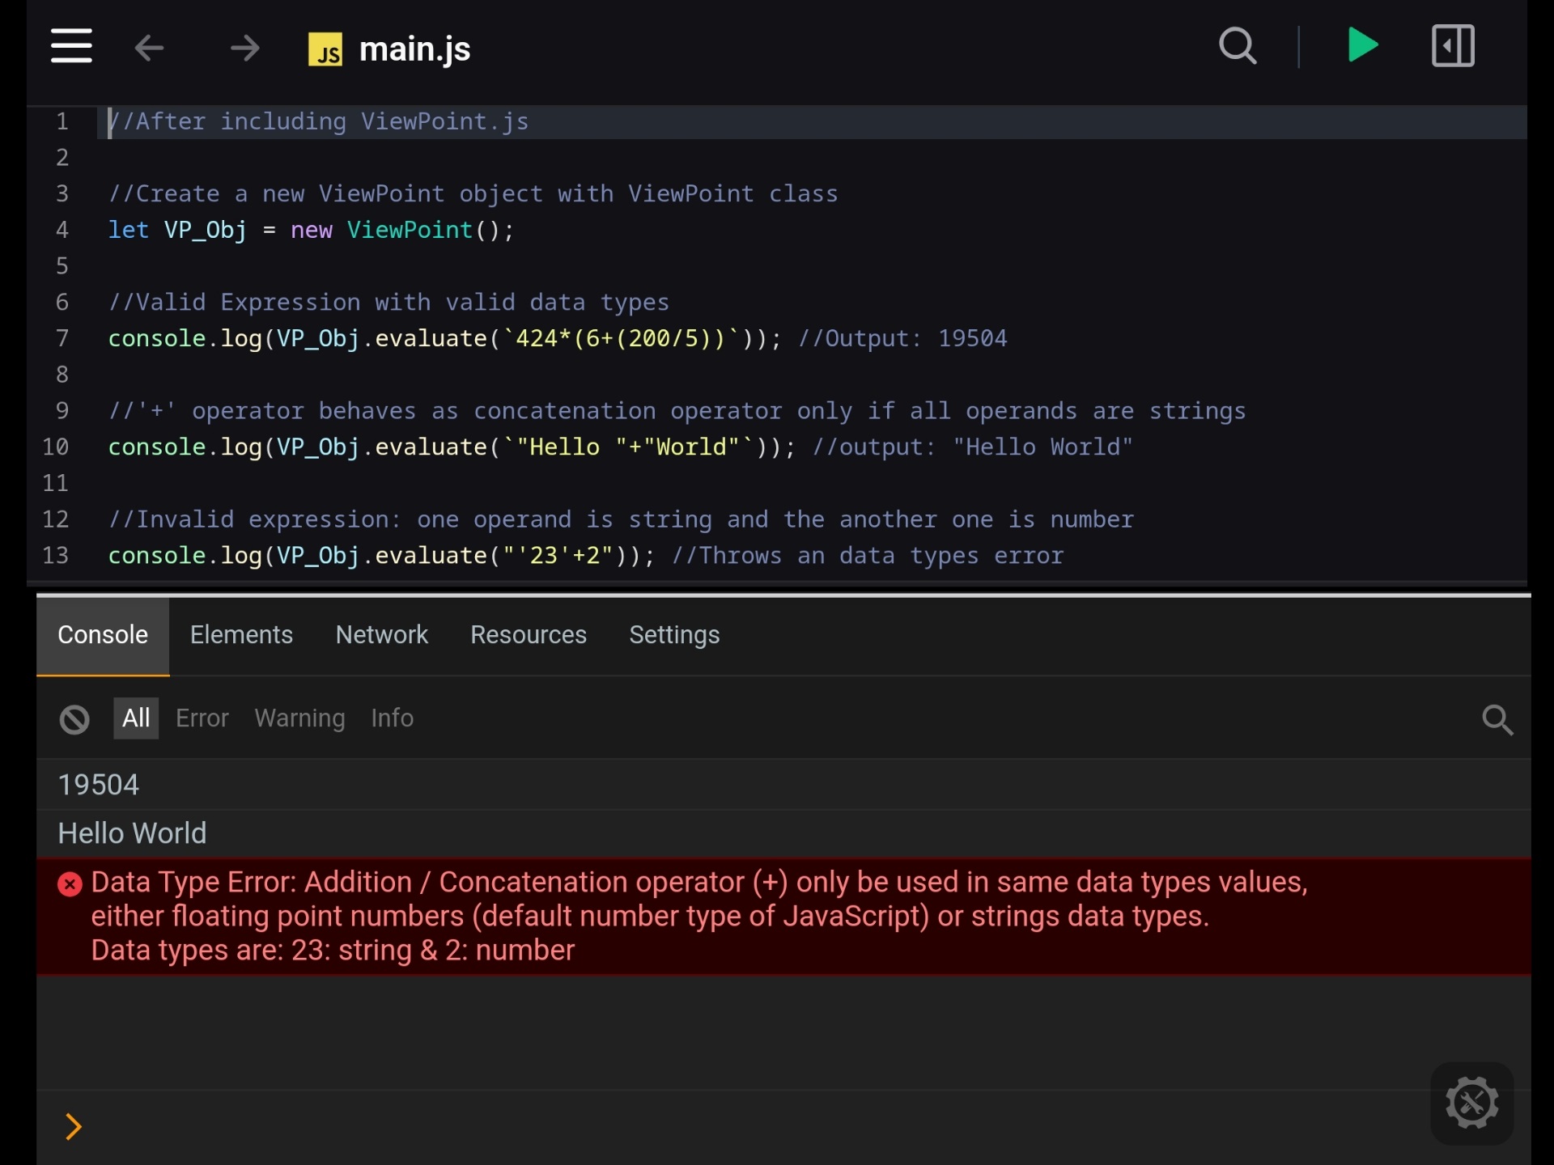Open the hamburger menu
The width and height of the screenshot is (1554, 1165).
click(x=71, y=46)
